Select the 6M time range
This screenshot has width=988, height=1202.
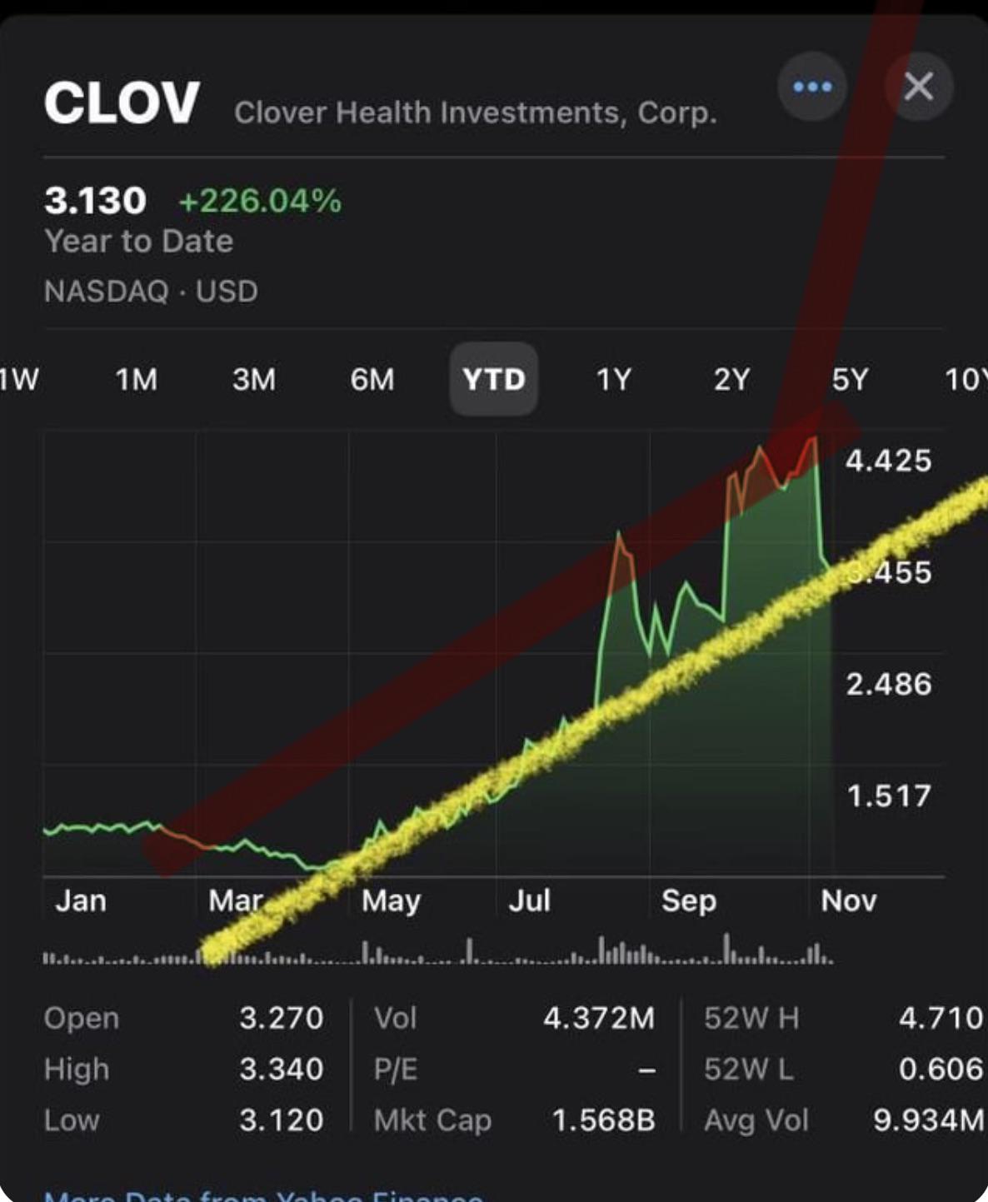tap(372, 380)
